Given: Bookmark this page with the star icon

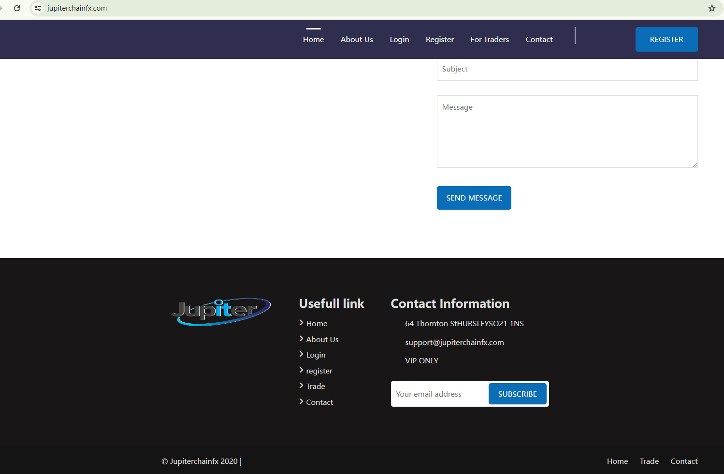Looking at the screenshot, I should pos(712,8).
